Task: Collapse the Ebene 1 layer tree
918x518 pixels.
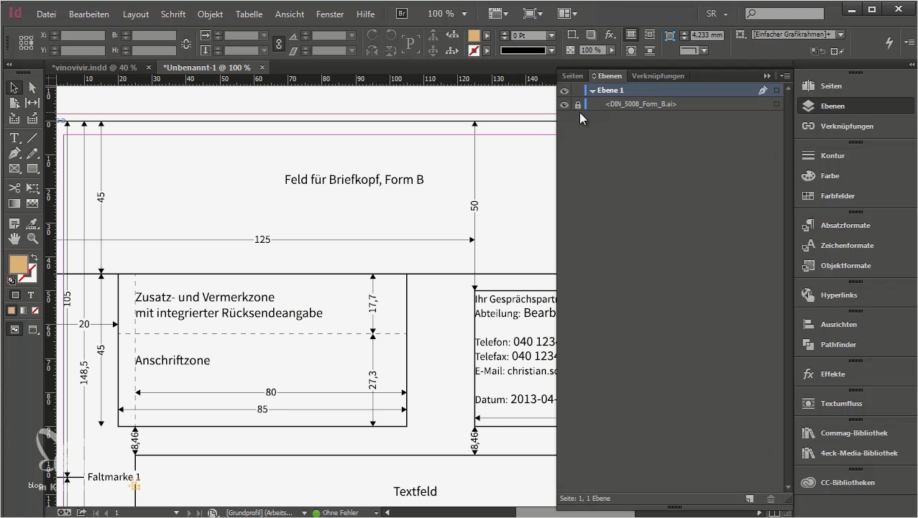Action: pos(593,91)
